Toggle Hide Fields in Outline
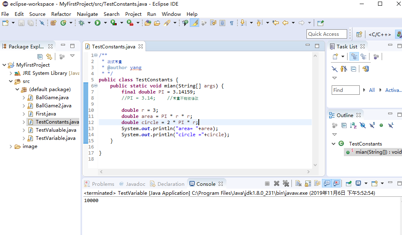 click(x=363, y=125)
